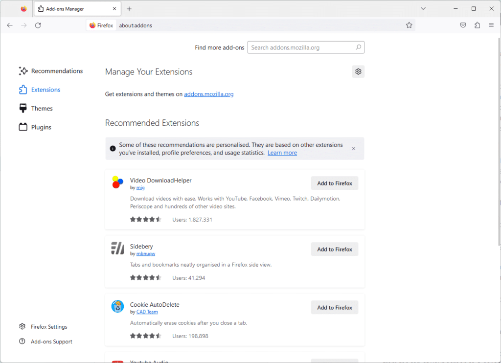Viewport: 501px width, 363px height.
Task: Click the Recommended Extensions heading
Action: (152, 123)
